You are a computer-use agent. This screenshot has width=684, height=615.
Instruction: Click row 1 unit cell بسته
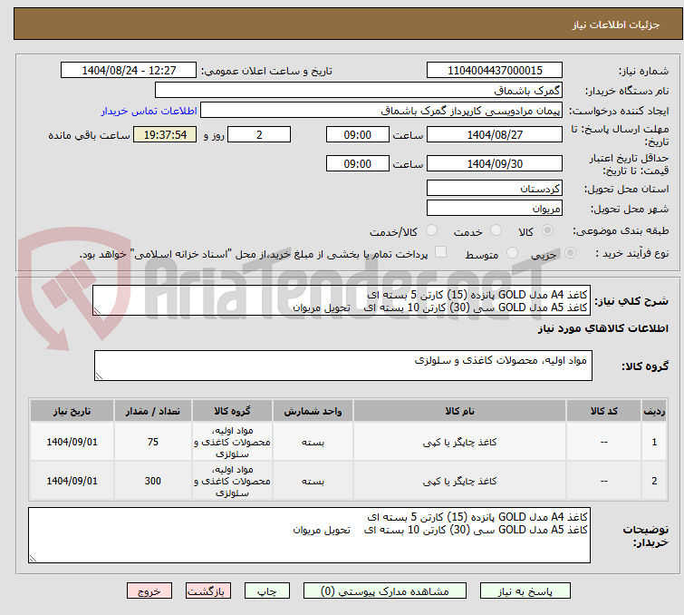[313, 442]
